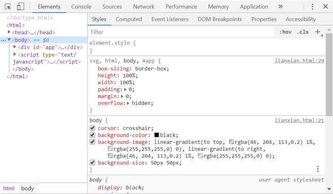Viewport: 333px width, 194px height.
Task: Select body in the breadcrumb bar
Action: click(27, 189)
